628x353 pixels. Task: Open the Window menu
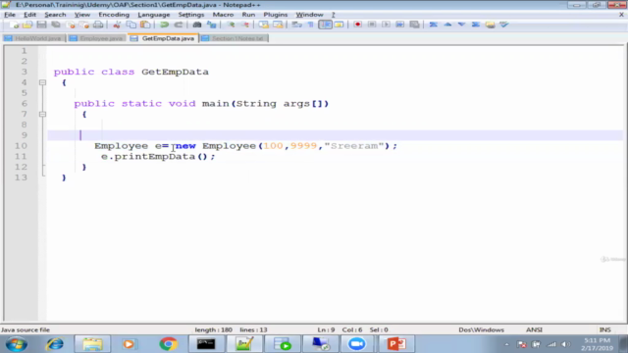point(310,15)
